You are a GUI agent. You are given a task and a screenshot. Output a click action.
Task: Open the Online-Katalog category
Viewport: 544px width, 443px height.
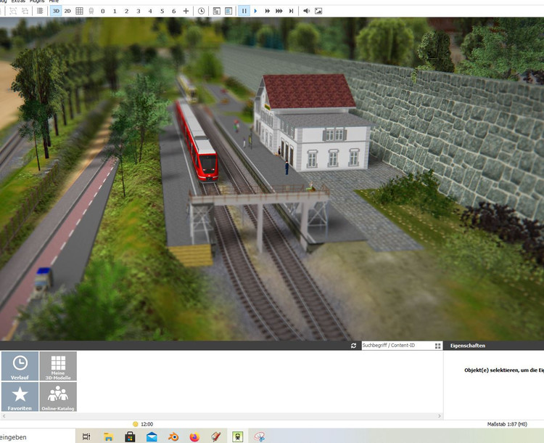point(58,397)
